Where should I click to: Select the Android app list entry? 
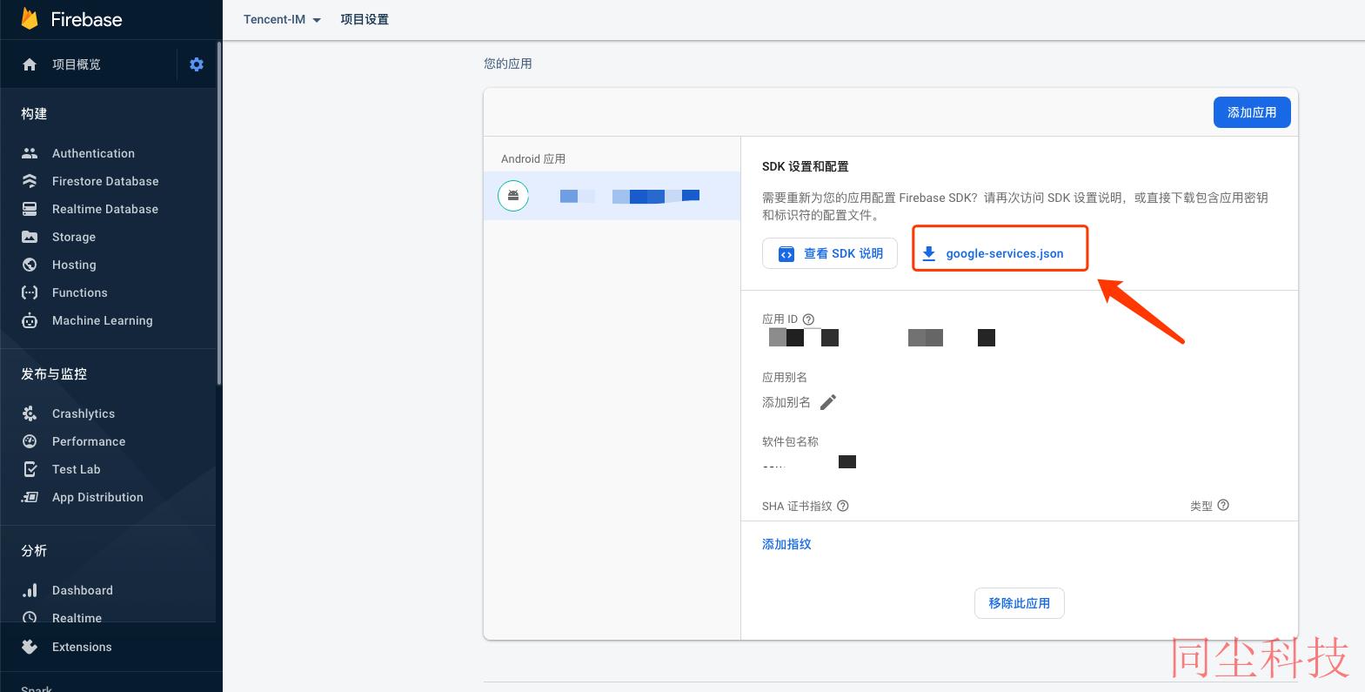[x=612, y=196]
